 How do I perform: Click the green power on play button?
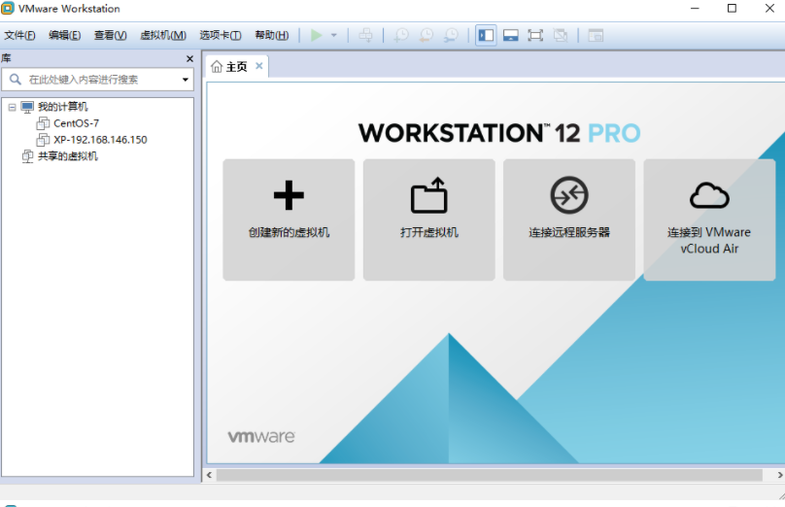(316, 35)
